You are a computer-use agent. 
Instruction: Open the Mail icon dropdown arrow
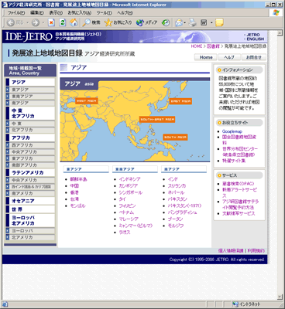[185, 23]
